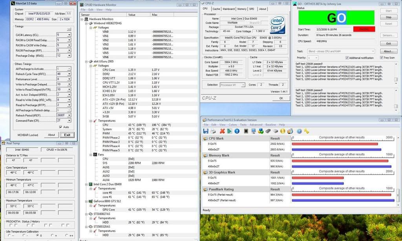Click the '>>' expand button in MemSet Timings
Image resolution: width=402 pixels, height=241 pixels.
click(69, 29)
